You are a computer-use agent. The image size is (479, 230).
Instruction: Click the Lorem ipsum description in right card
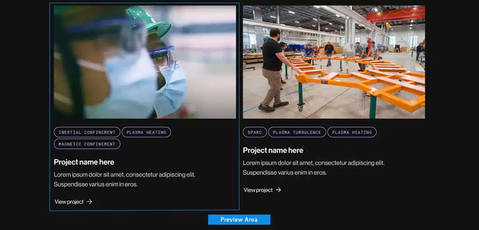(314, 168)
